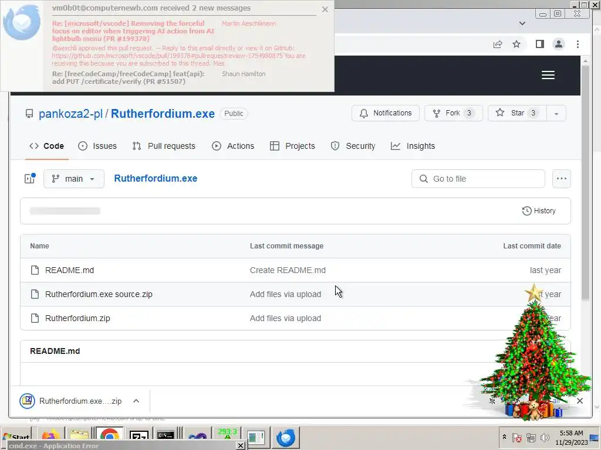This screenshot has width=601, height=450.
Task: Click the Chrome share page icon
Action: point(498,45)
